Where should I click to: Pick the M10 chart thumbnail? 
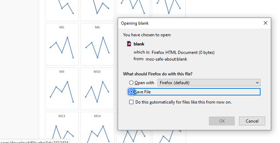(97, 88)
